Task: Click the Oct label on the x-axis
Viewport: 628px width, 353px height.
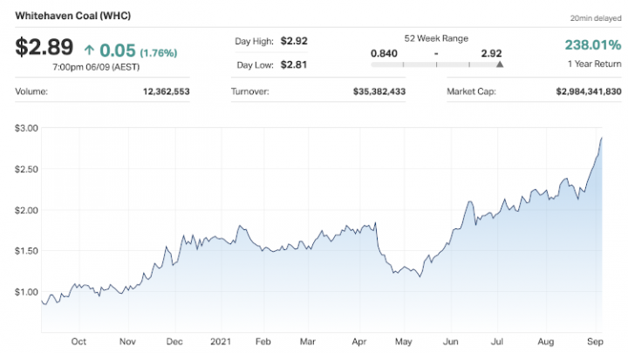Action: 78,342
